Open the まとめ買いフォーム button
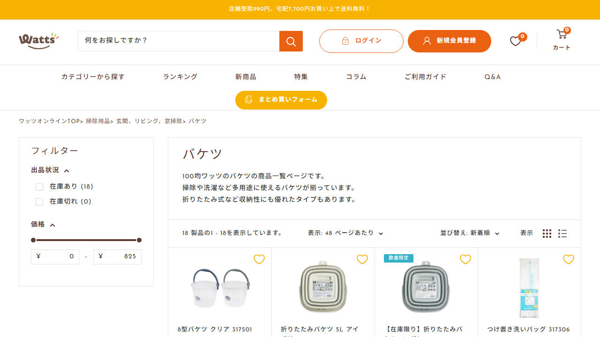Screen dimensions: 600x337 coord(281,100)
